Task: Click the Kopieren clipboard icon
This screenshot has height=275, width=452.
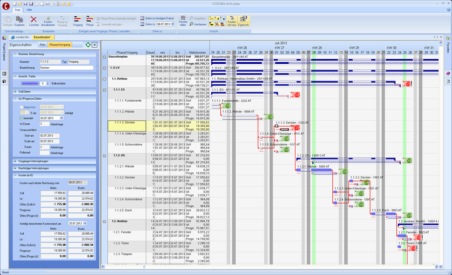Action: click(19, 21)
